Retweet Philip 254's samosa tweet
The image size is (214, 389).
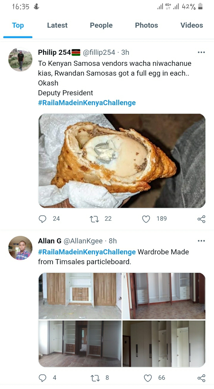(x=94, y=219)
